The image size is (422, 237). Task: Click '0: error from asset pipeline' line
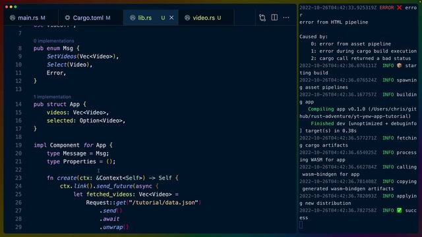(x=351, y=44)
